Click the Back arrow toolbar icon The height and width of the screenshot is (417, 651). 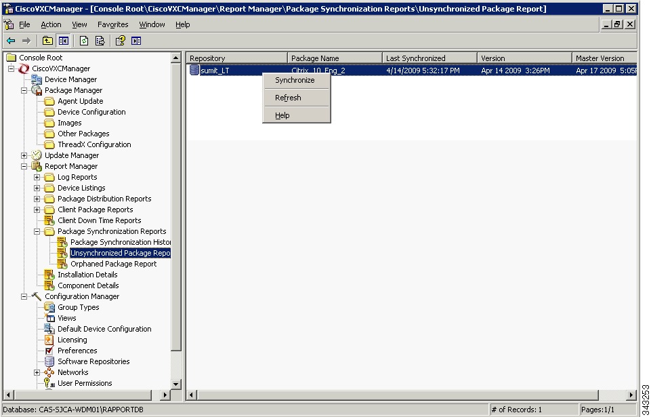coord(11,41)
